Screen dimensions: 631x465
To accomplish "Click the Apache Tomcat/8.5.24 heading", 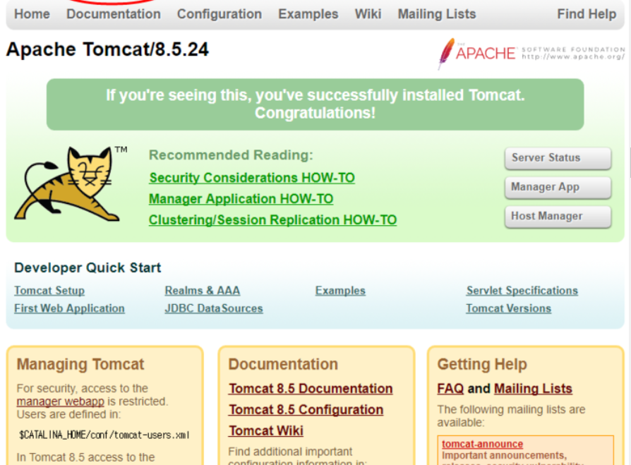I will 107,50.
